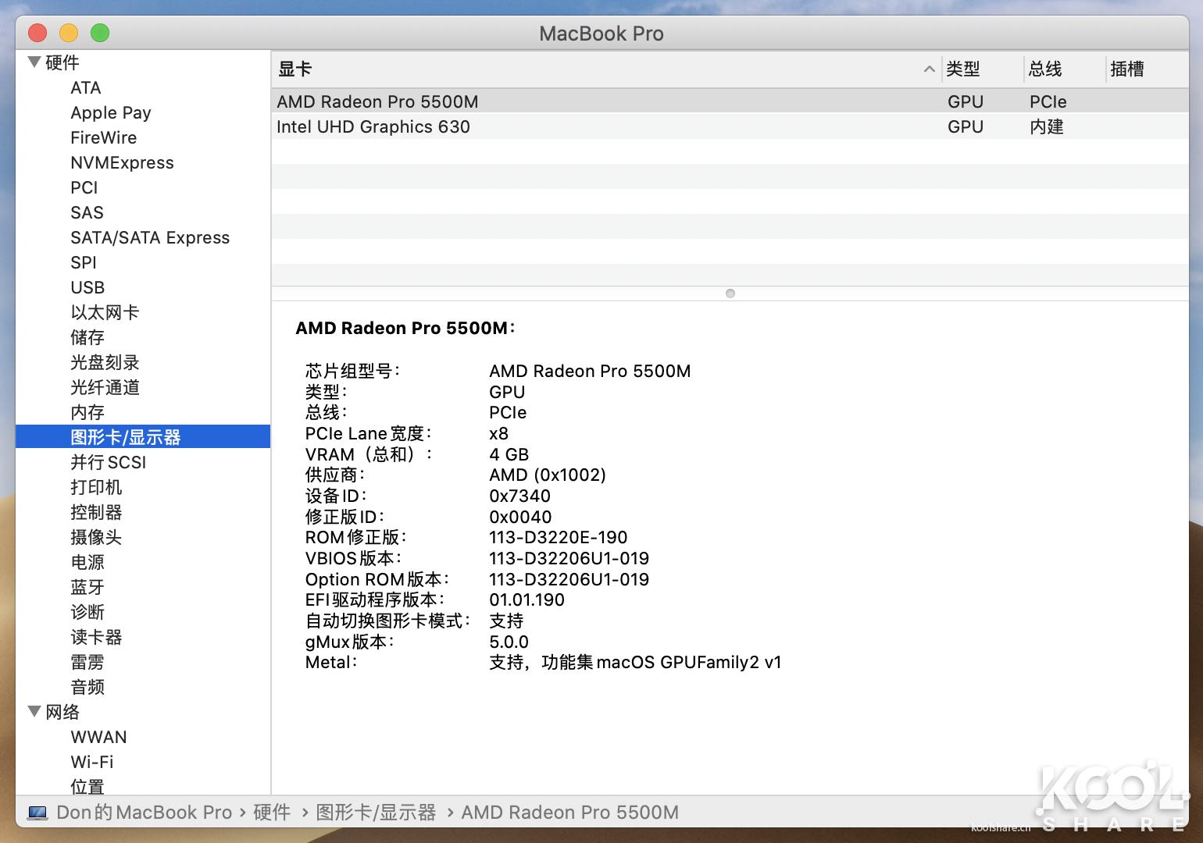Open the USB section in the sidebar
The height and width of the screenshot is (843, 1203).
click(87, 287)
